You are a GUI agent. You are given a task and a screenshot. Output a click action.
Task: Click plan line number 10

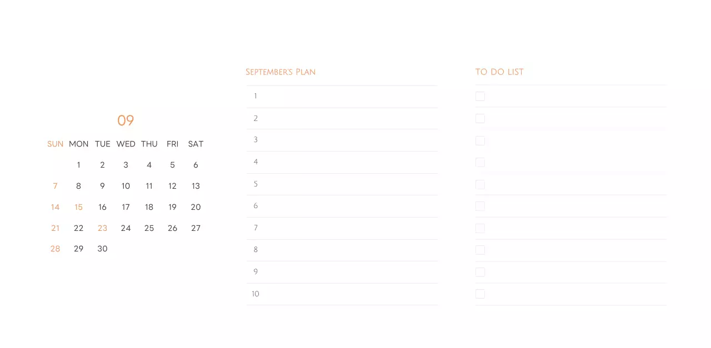(256, 294)
